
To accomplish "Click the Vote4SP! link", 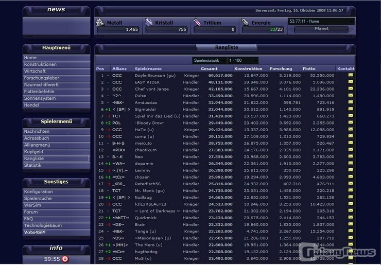I will coord(56,233).
